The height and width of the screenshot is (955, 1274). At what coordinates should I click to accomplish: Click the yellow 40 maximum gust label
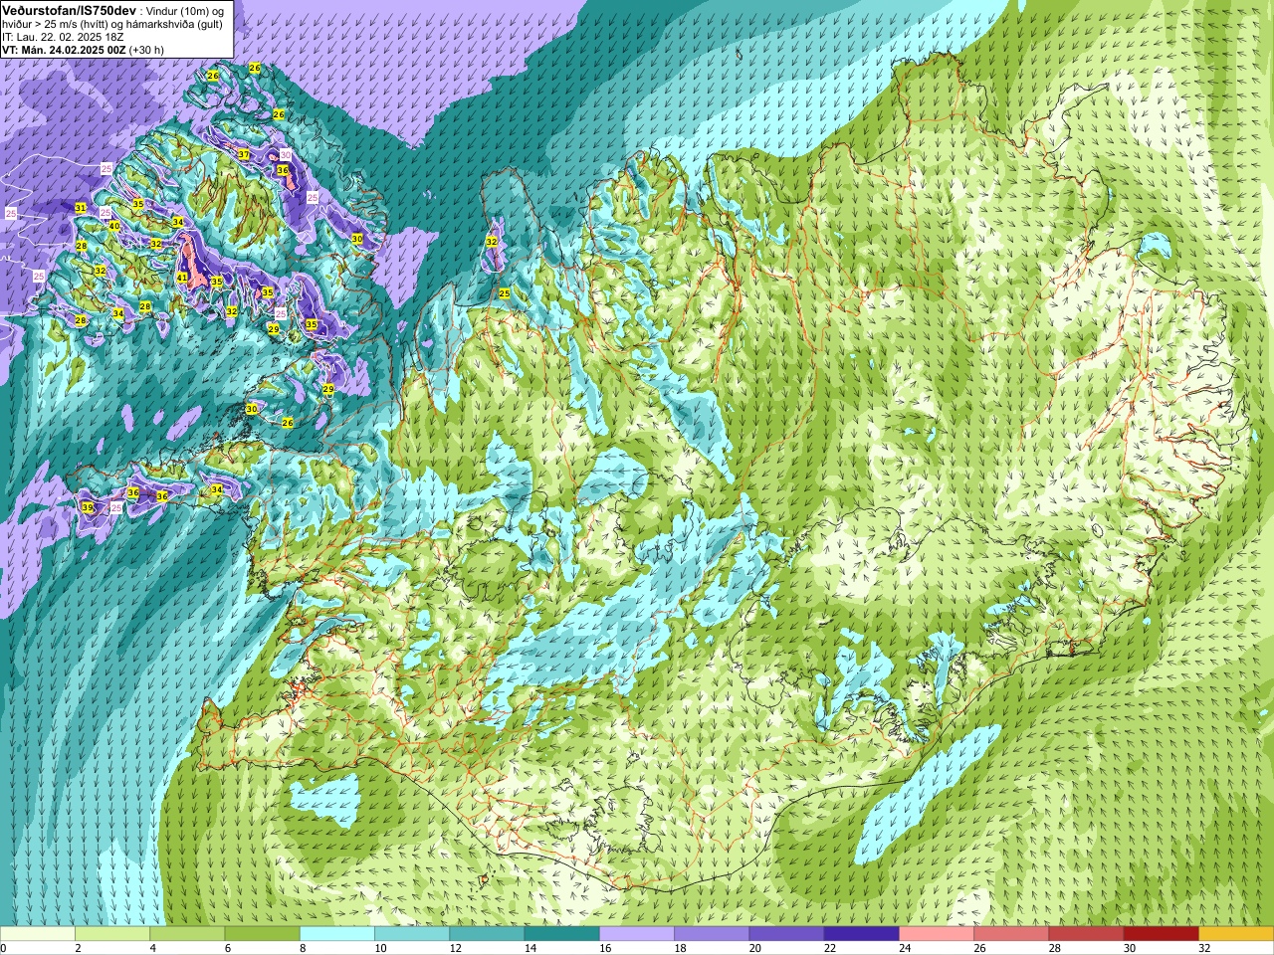pyautogui.click(x=114, y=226)
